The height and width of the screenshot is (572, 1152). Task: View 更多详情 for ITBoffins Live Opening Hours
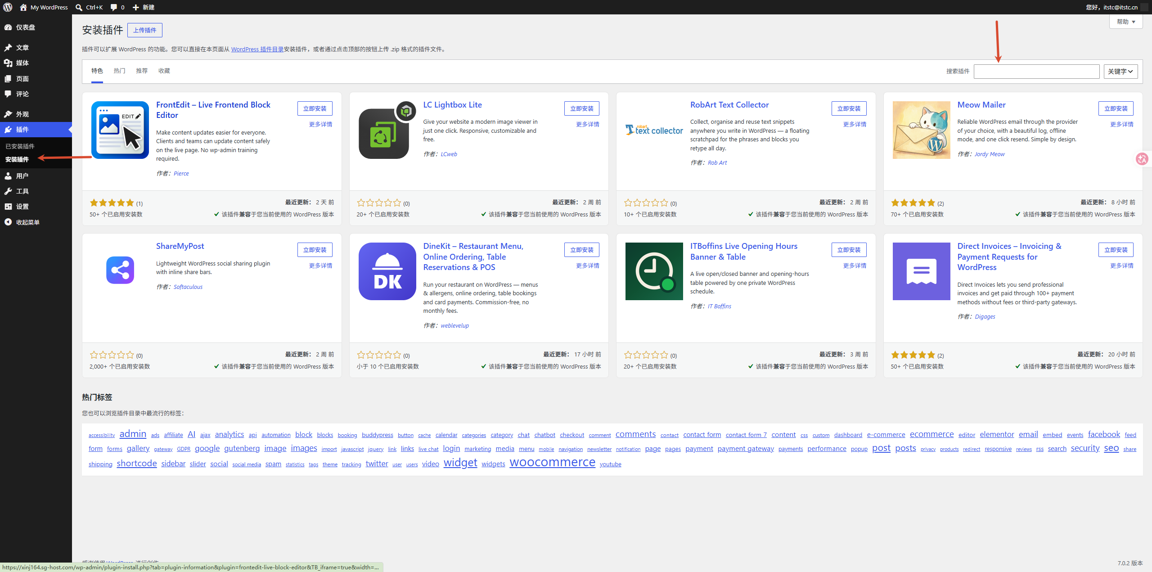pyautogui.click(x=855, y=266)
